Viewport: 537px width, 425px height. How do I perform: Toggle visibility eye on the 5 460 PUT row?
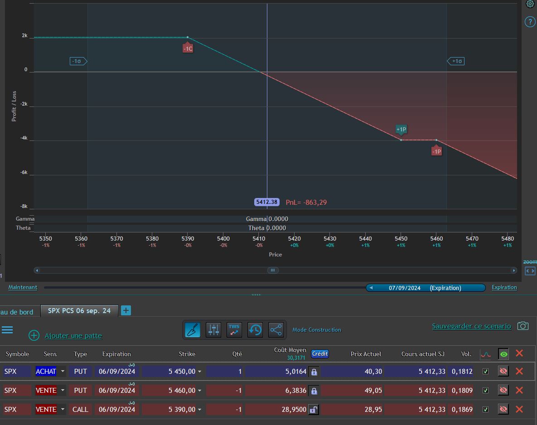[503, 390]
